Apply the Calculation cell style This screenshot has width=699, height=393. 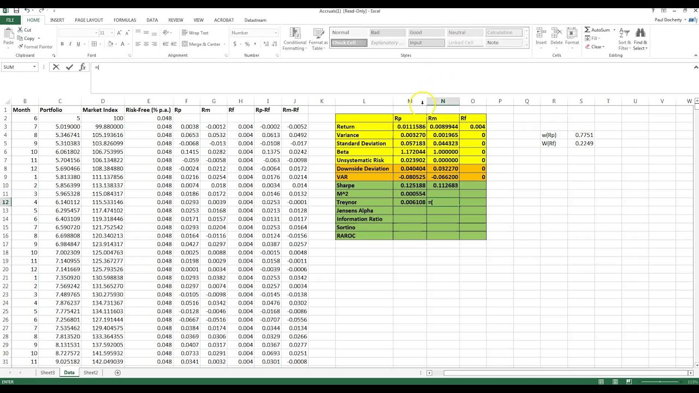[504, 33]
